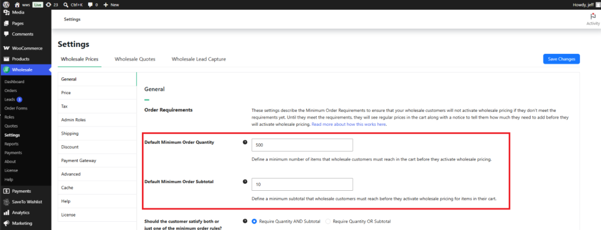The width and height of the screenshot is (601, 230).
Task: Open Roles in Wholesale submenu
Action: pos(9,117)
